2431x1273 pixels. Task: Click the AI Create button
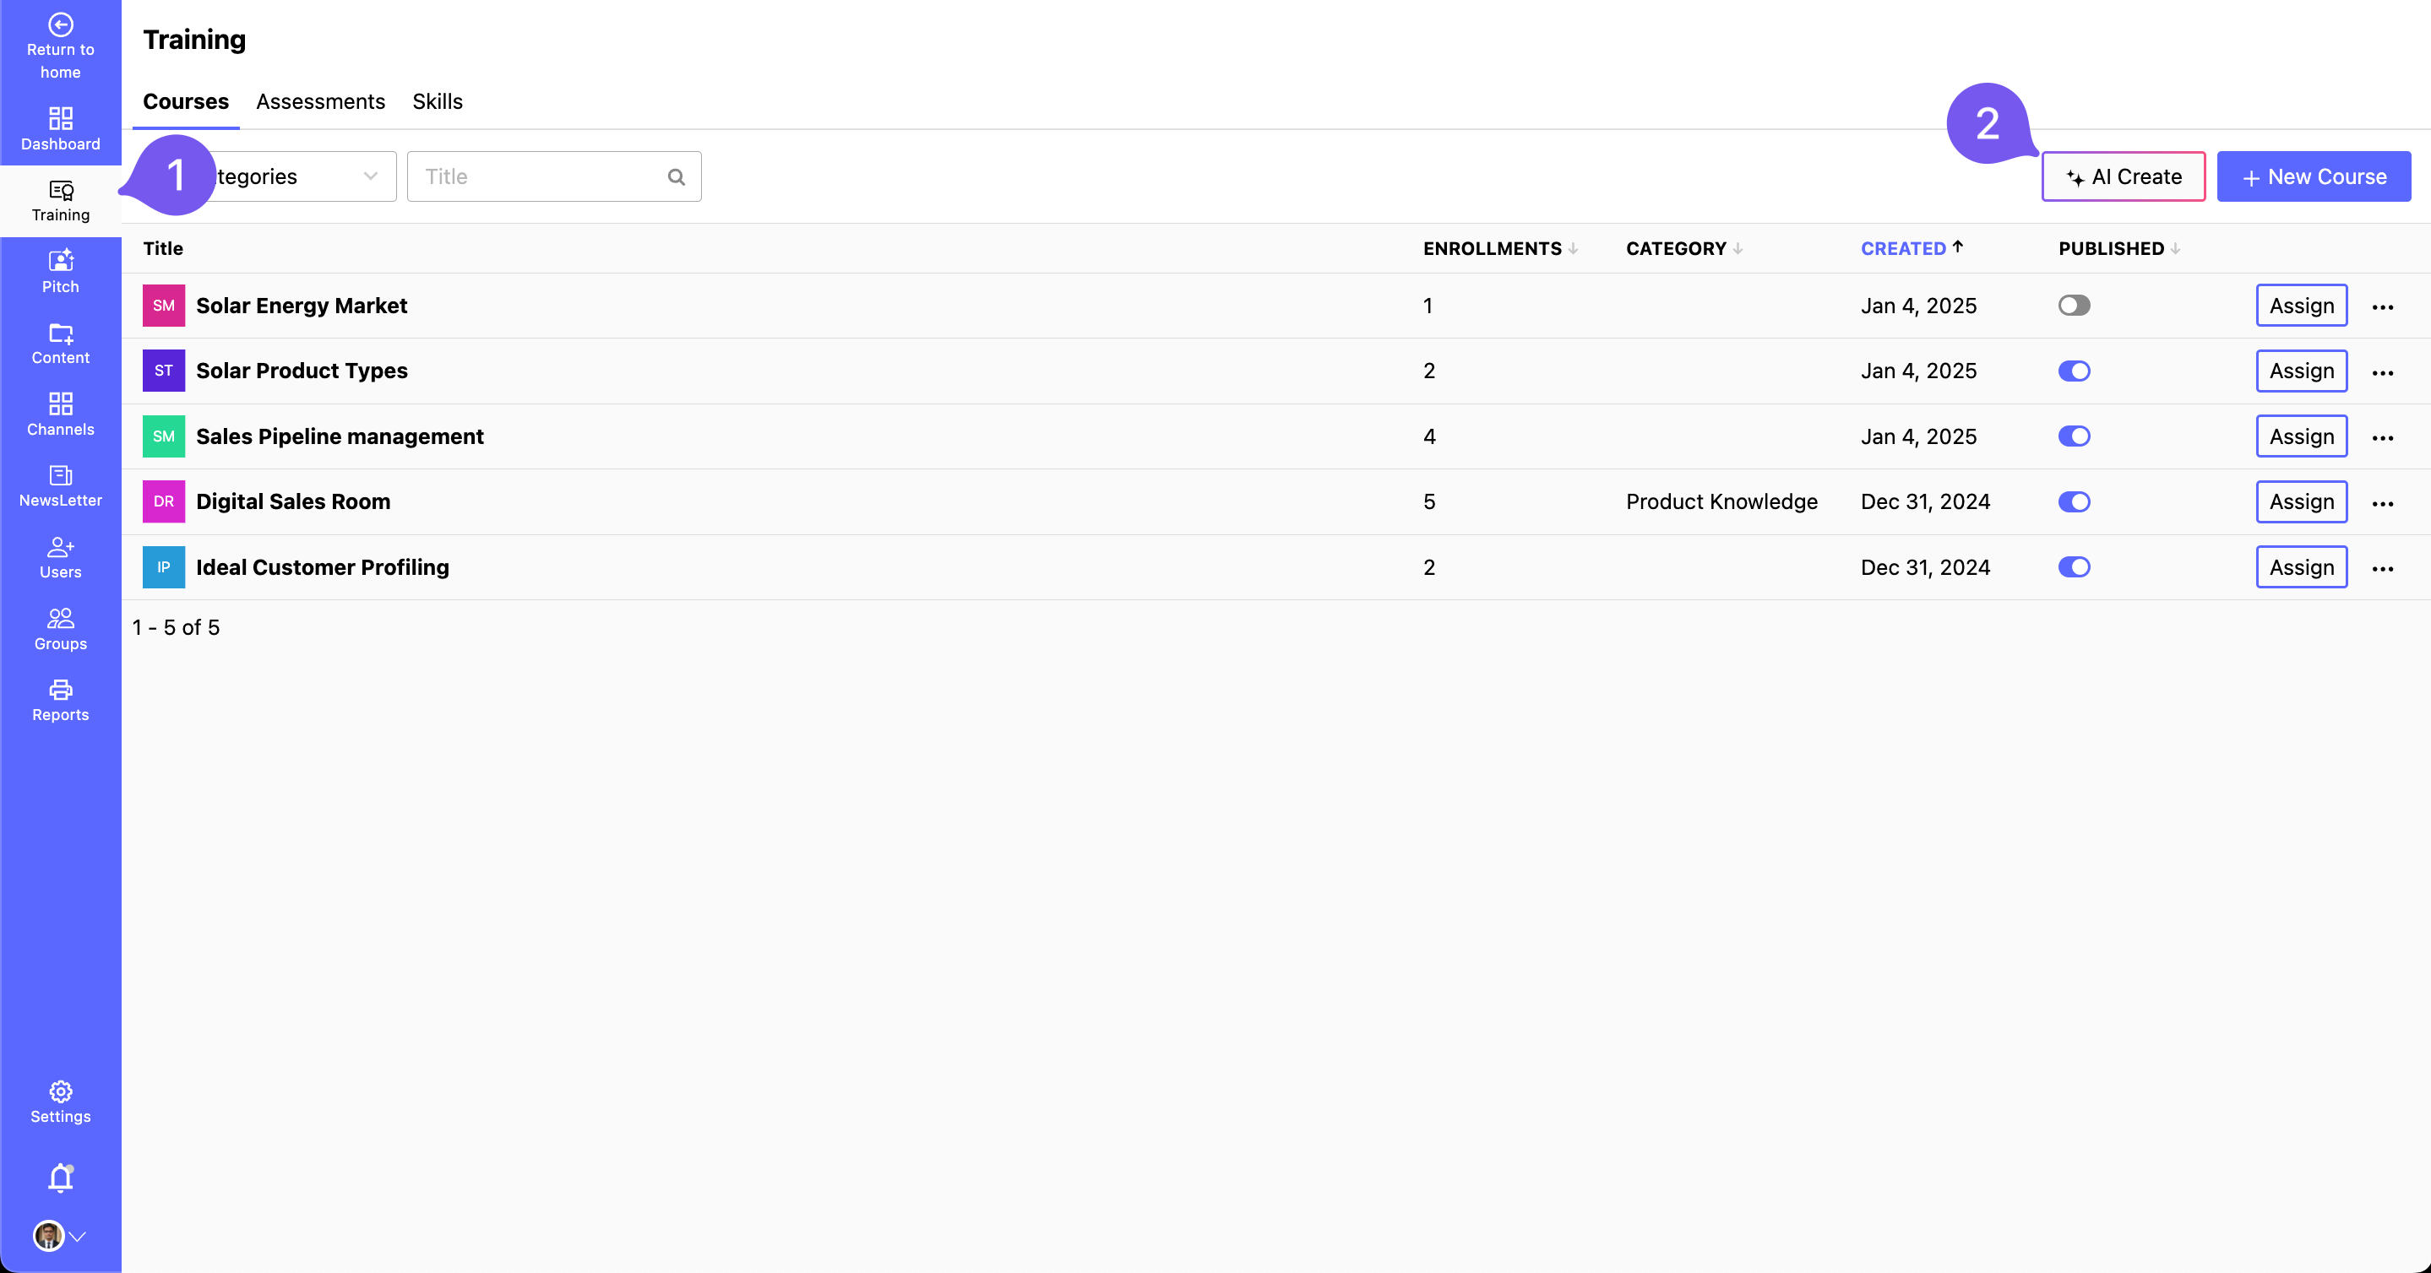(2123, 176)
